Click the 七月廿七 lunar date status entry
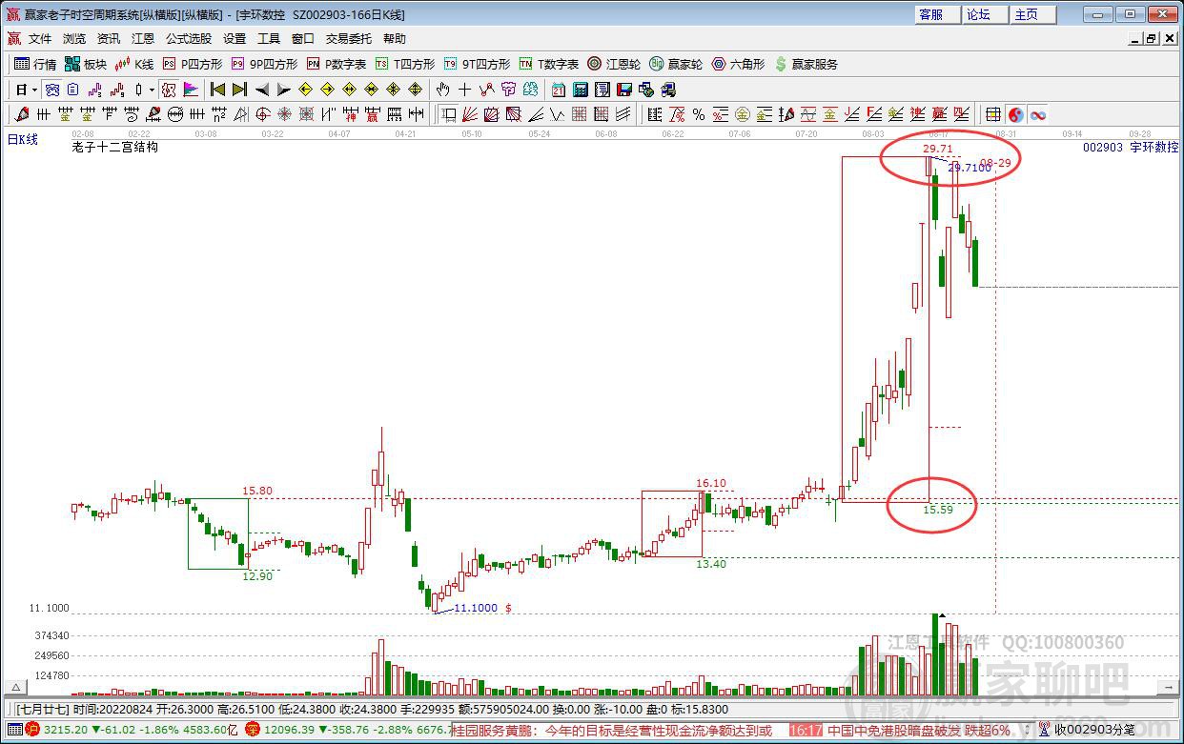The width and height of the screenshot is (1184, 744). 42,709
